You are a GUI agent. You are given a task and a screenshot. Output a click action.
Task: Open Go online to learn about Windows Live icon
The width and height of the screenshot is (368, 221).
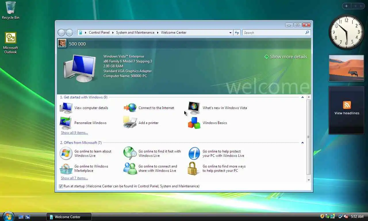[x=66, y=153]
